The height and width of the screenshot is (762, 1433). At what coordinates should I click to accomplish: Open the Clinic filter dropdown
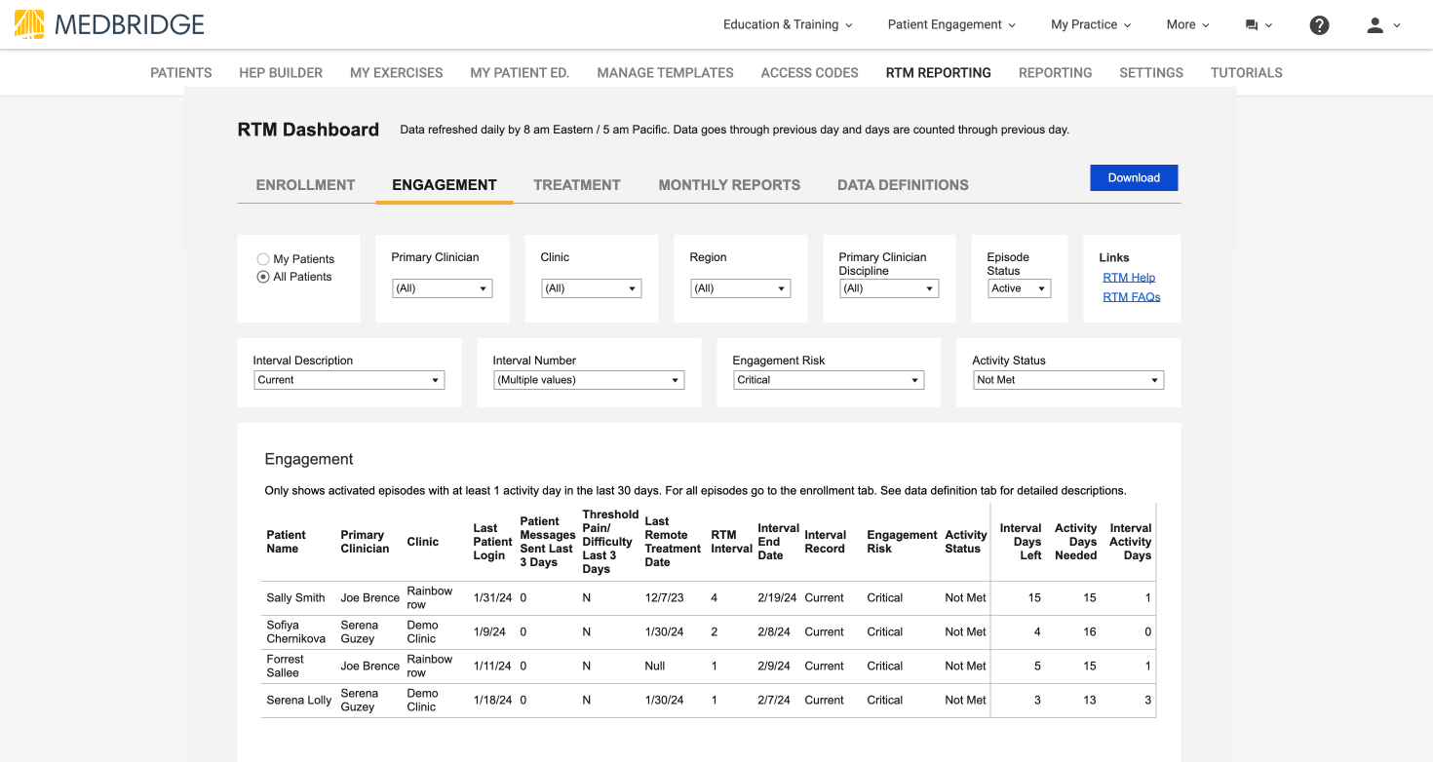coord(592,288)
